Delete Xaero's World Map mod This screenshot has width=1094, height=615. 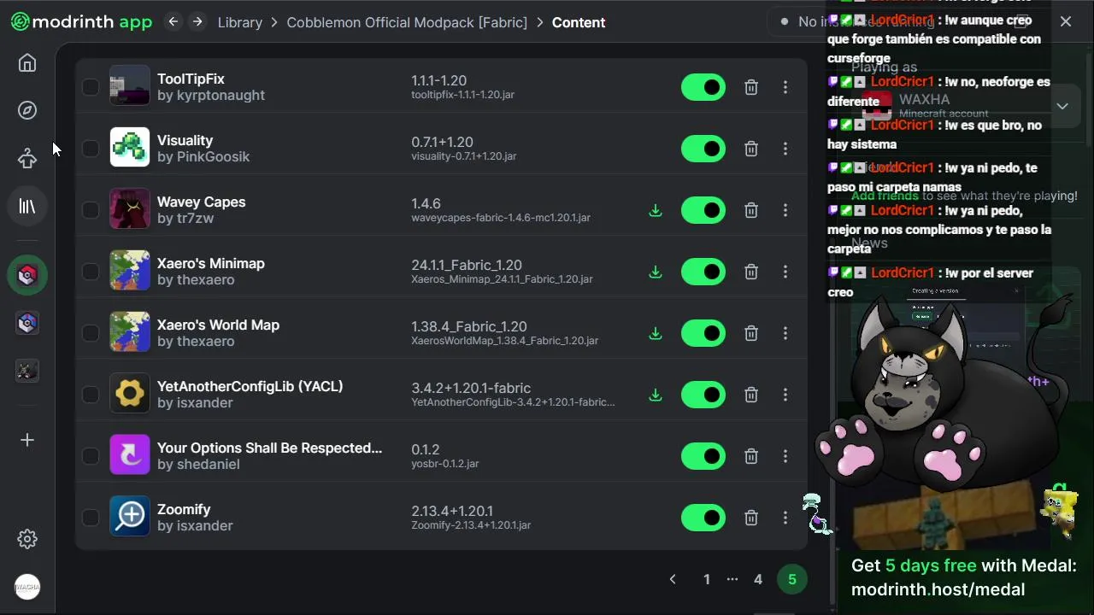click(x=751, y=333)
